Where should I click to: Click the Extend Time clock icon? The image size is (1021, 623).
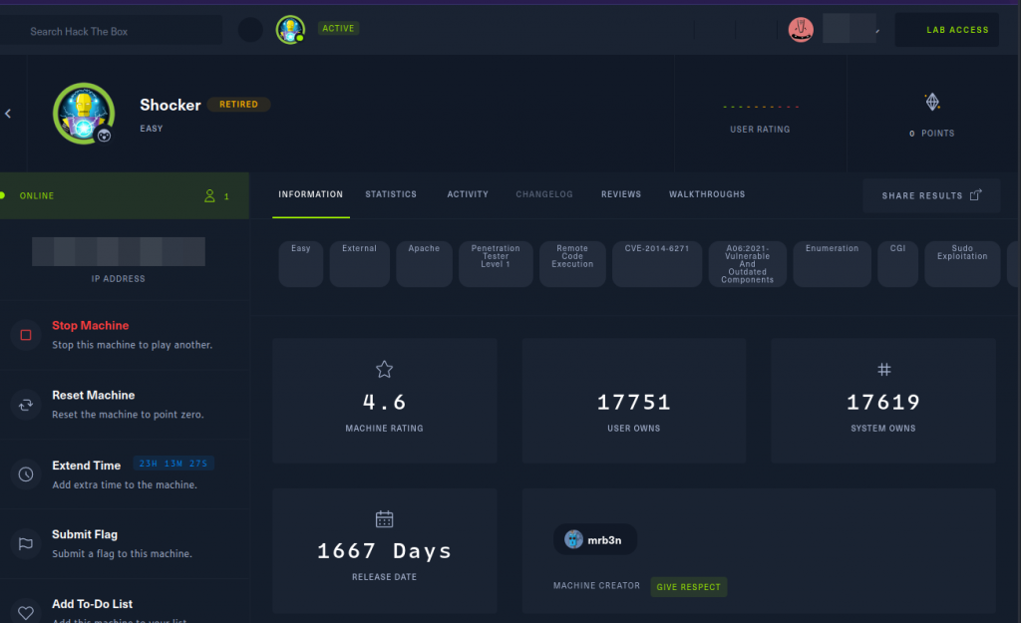pos(26,474)
